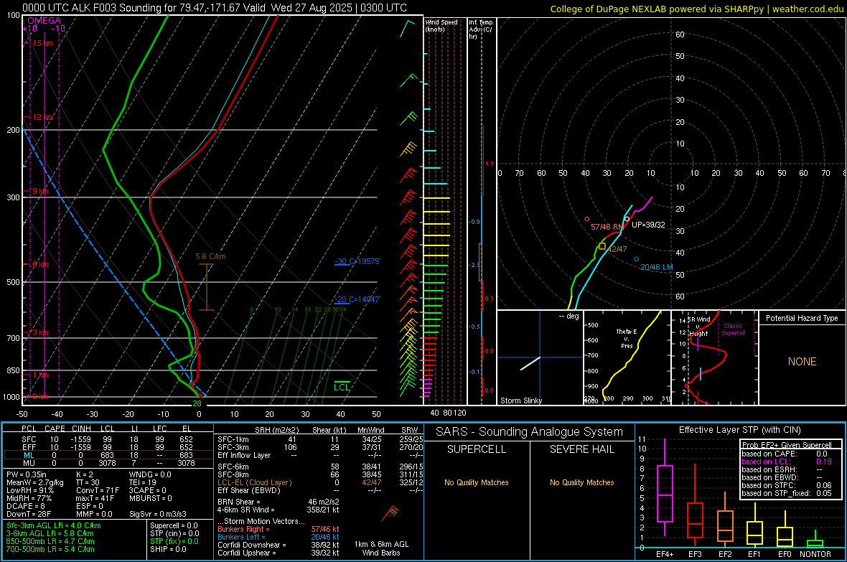This screenshot has width=847, height=562.
Task: Click the blue Bunkers Left circle on hodograph
Action: coord(637,259)
